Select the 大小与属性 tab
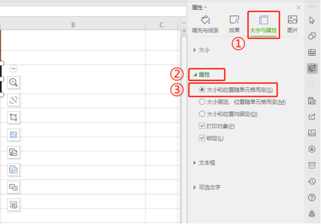This screenshot has height=224, width=321. coord(264,25)
